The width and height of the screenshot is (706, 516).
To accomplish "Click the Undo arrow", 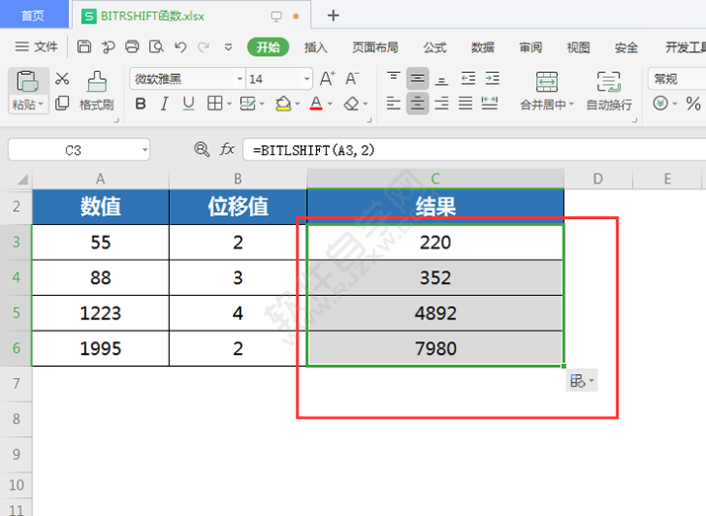I will click(181, 46).
